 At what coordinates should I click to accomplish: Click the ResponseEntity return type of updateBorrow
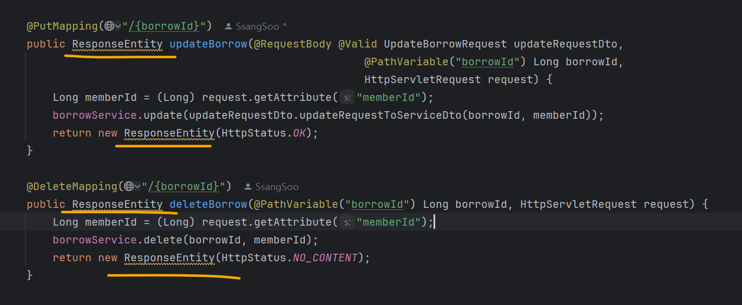click(x=117, y=44)
